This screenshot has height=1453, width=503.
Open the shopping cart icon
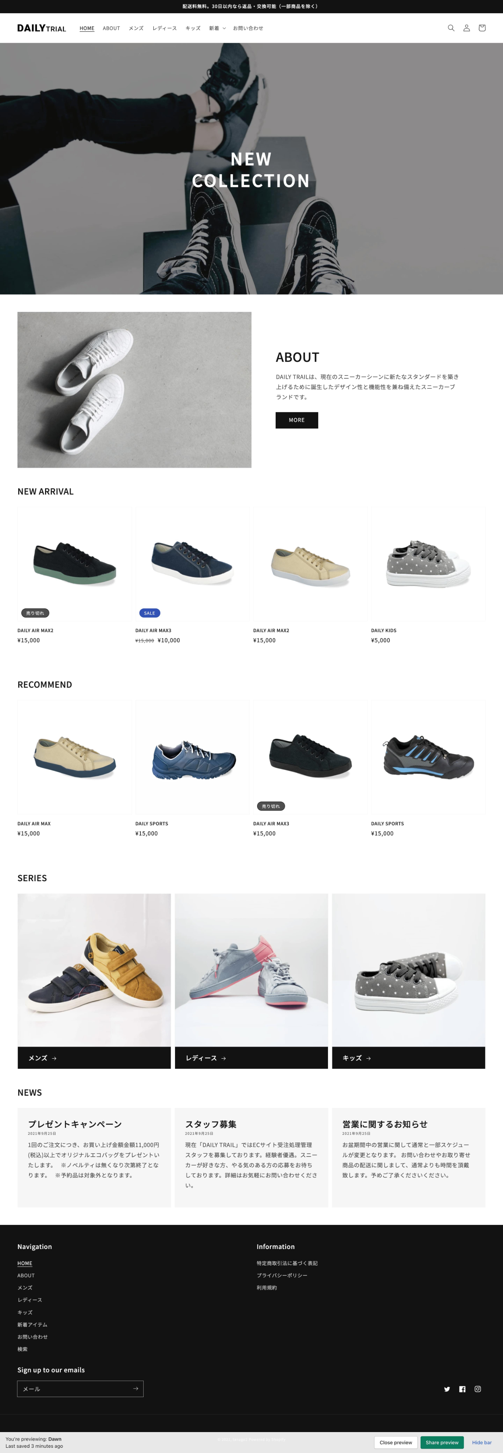tap(482, 28)
